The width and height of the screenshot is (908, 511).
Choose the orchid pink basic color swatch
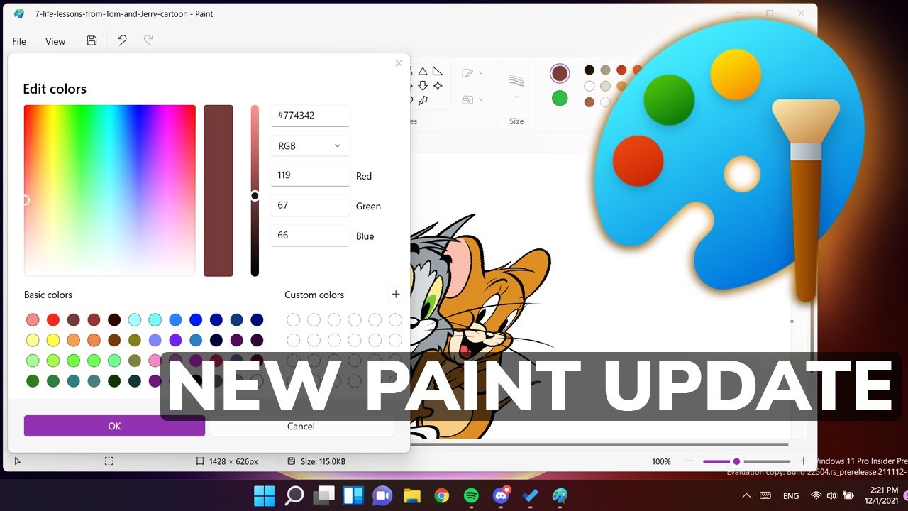(x=155, y=361)
